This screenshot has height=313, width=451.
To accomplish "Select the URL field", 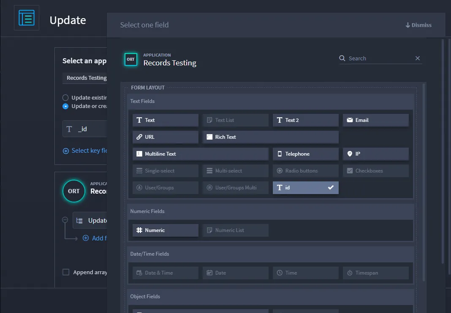I will tap(166, 137).
